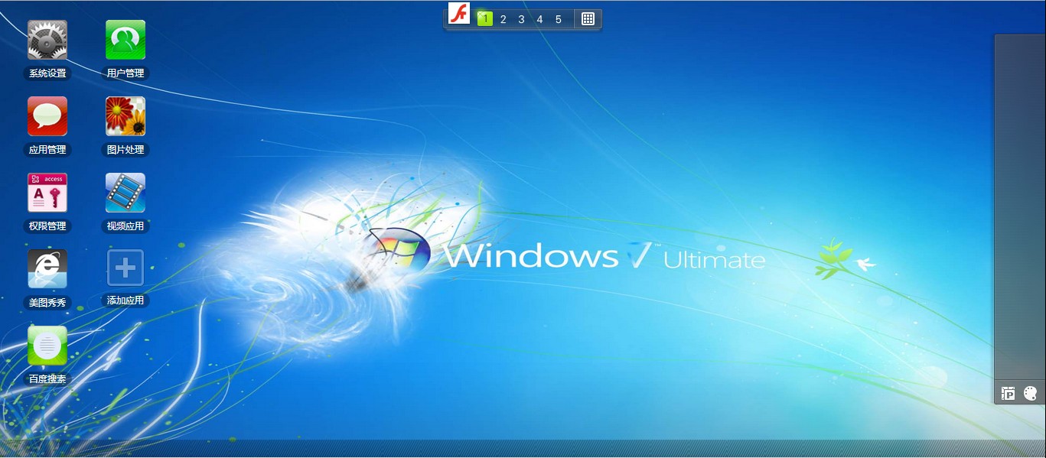
Task: Open the grid overview button in top bar
Action: coord(588,19)
